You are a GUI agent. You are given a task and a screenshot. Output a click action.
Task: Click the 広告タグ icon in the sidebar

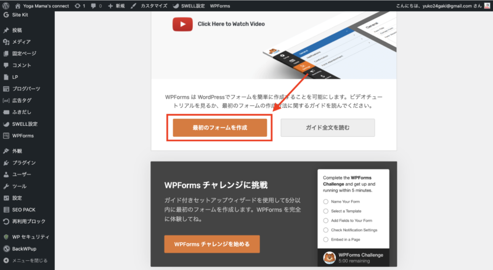tap(6, 100)
